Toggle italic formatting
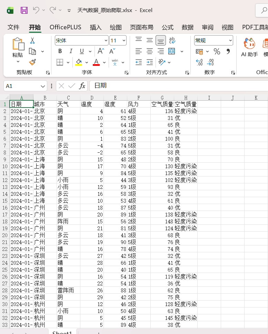Viewport: 268px width, 334px height. pyautogui.click(x=71, y=51)
